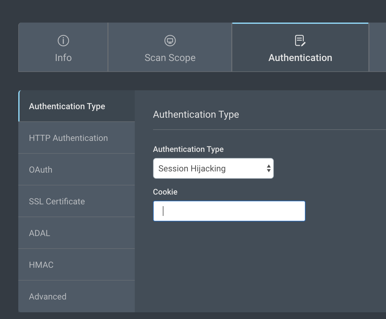Click the Authentication Type panel heading
Viewport: 386px width, 319px height.
point(196,114)
